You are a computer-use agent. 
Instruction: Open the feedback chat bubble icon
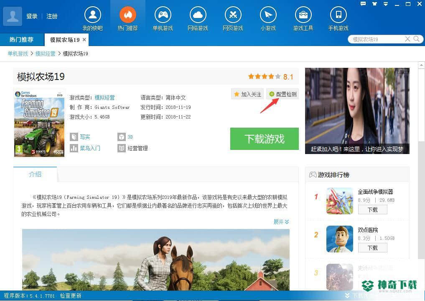tap(363, 3)
